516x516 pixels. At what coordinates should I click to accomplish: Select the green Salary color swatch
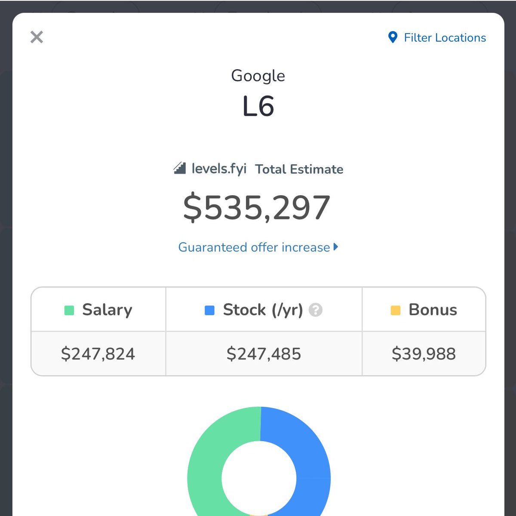click(x=69, y=310)
